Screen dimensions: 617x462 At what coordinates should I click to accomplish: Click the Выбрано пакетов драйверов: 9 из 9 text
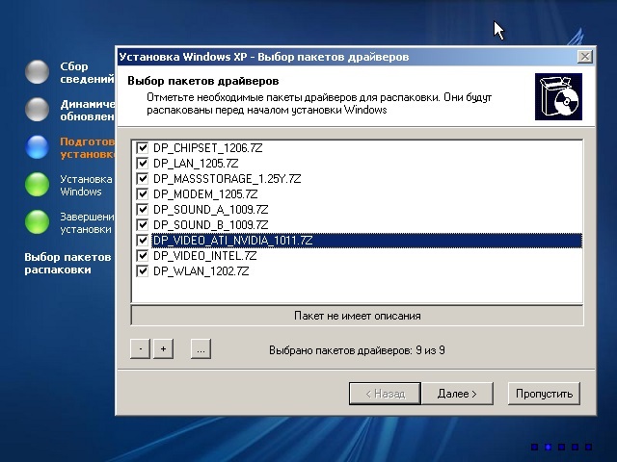pos(357,350)
